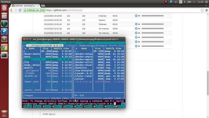
Task: Open the Options menu in Midnight Commander
Action: coord(71,43)
